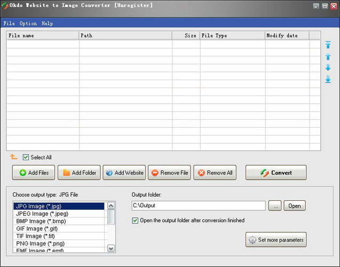
Task: Select GIF Image (*.gif) output type
Action: pyautogui.click(x=59, y=229)
